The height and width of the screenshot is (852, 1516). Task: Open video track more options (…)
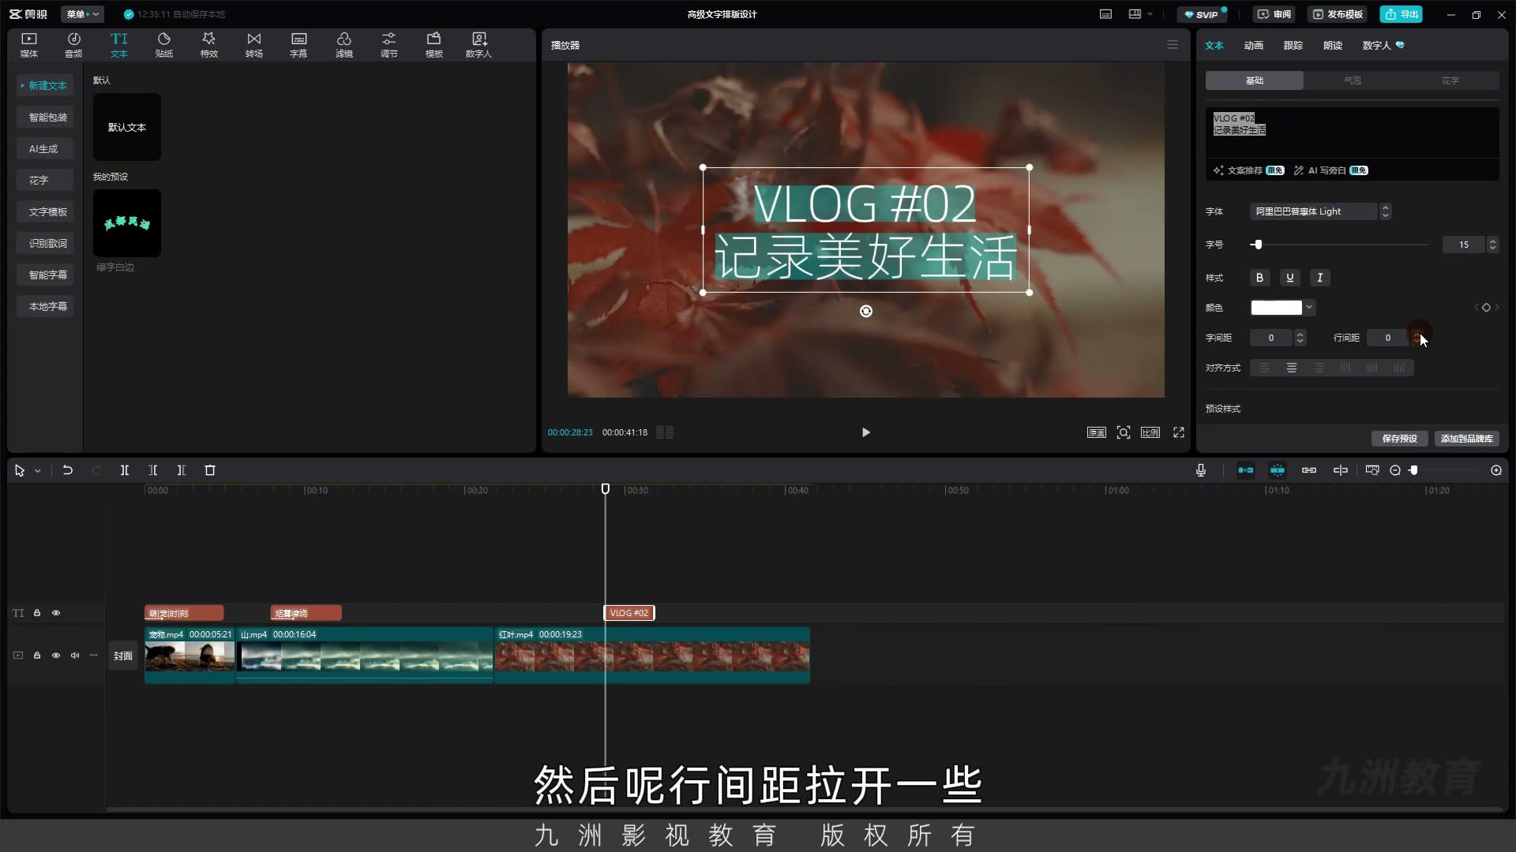[94, 656]
